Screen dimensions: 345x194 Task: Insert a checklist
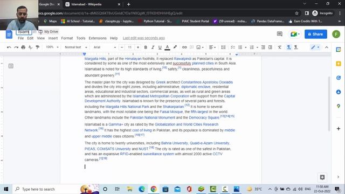233,47
